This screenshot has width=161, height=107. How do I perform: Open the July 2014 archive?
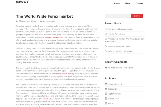[112, 104]
